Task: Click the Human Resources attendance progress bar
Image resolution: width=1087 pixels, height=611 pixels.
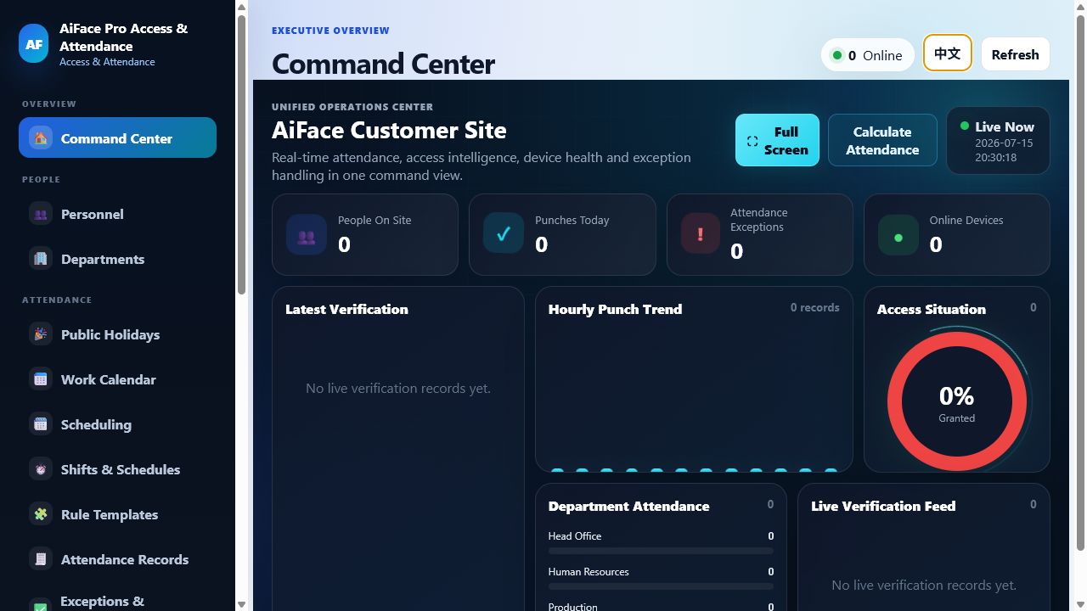Action: [x=661, y=586]
